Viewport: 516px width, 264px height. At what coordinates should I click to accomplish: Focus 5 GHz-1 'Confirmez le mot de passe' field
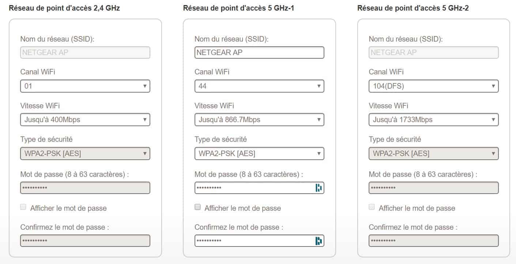click(x=254, y=241)
